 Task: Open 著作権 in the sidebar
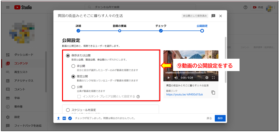pos(23,107)
